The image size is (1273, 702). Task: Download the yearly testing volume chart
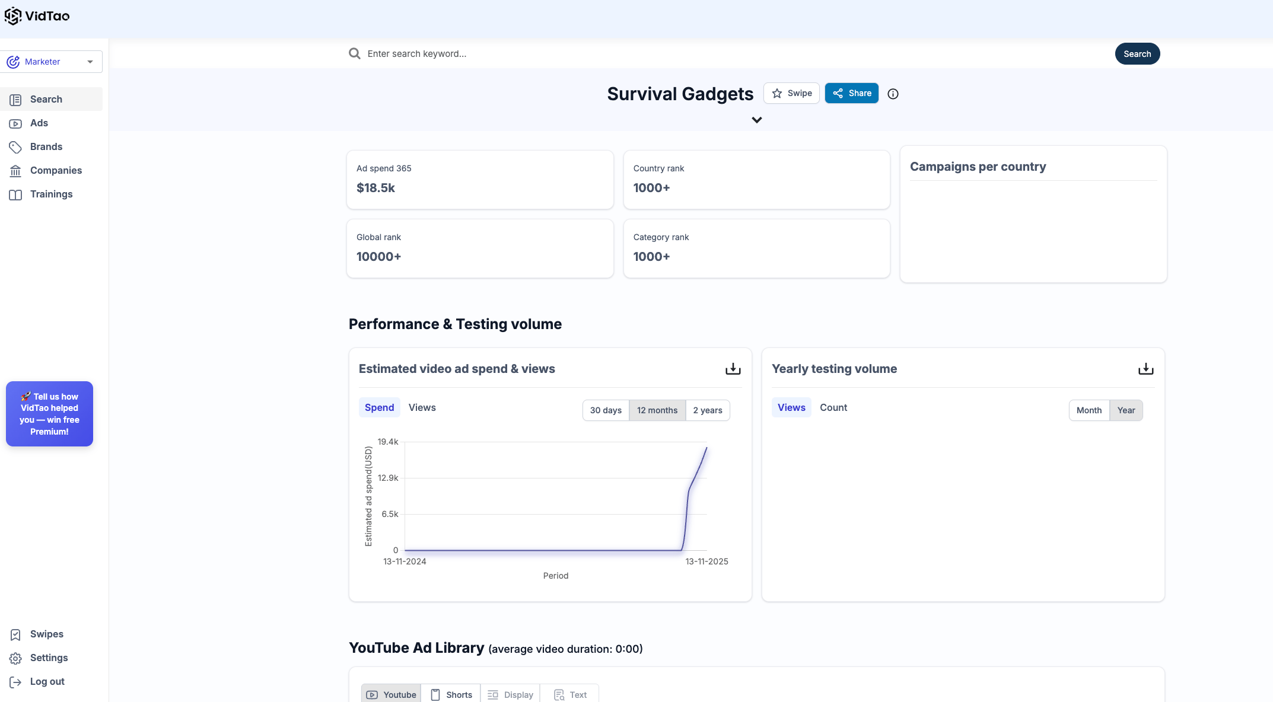tap(1145, 369)
